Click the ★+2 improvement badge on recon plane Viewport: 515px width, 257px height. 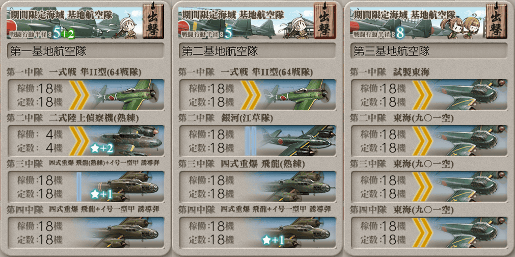[102, 149]
